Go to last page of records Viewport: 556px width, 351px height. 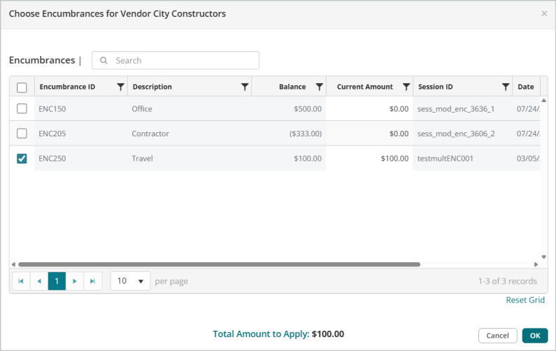tap(93, 281)
